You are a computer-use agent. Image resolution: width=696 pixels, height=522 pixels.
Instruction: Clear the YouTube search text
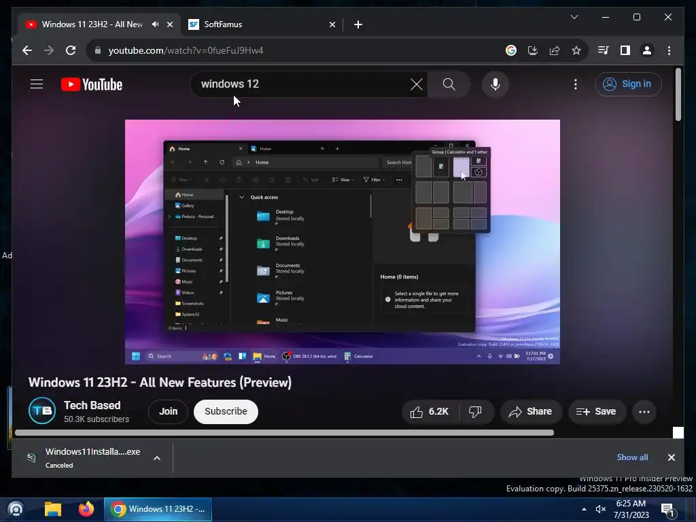417,84
